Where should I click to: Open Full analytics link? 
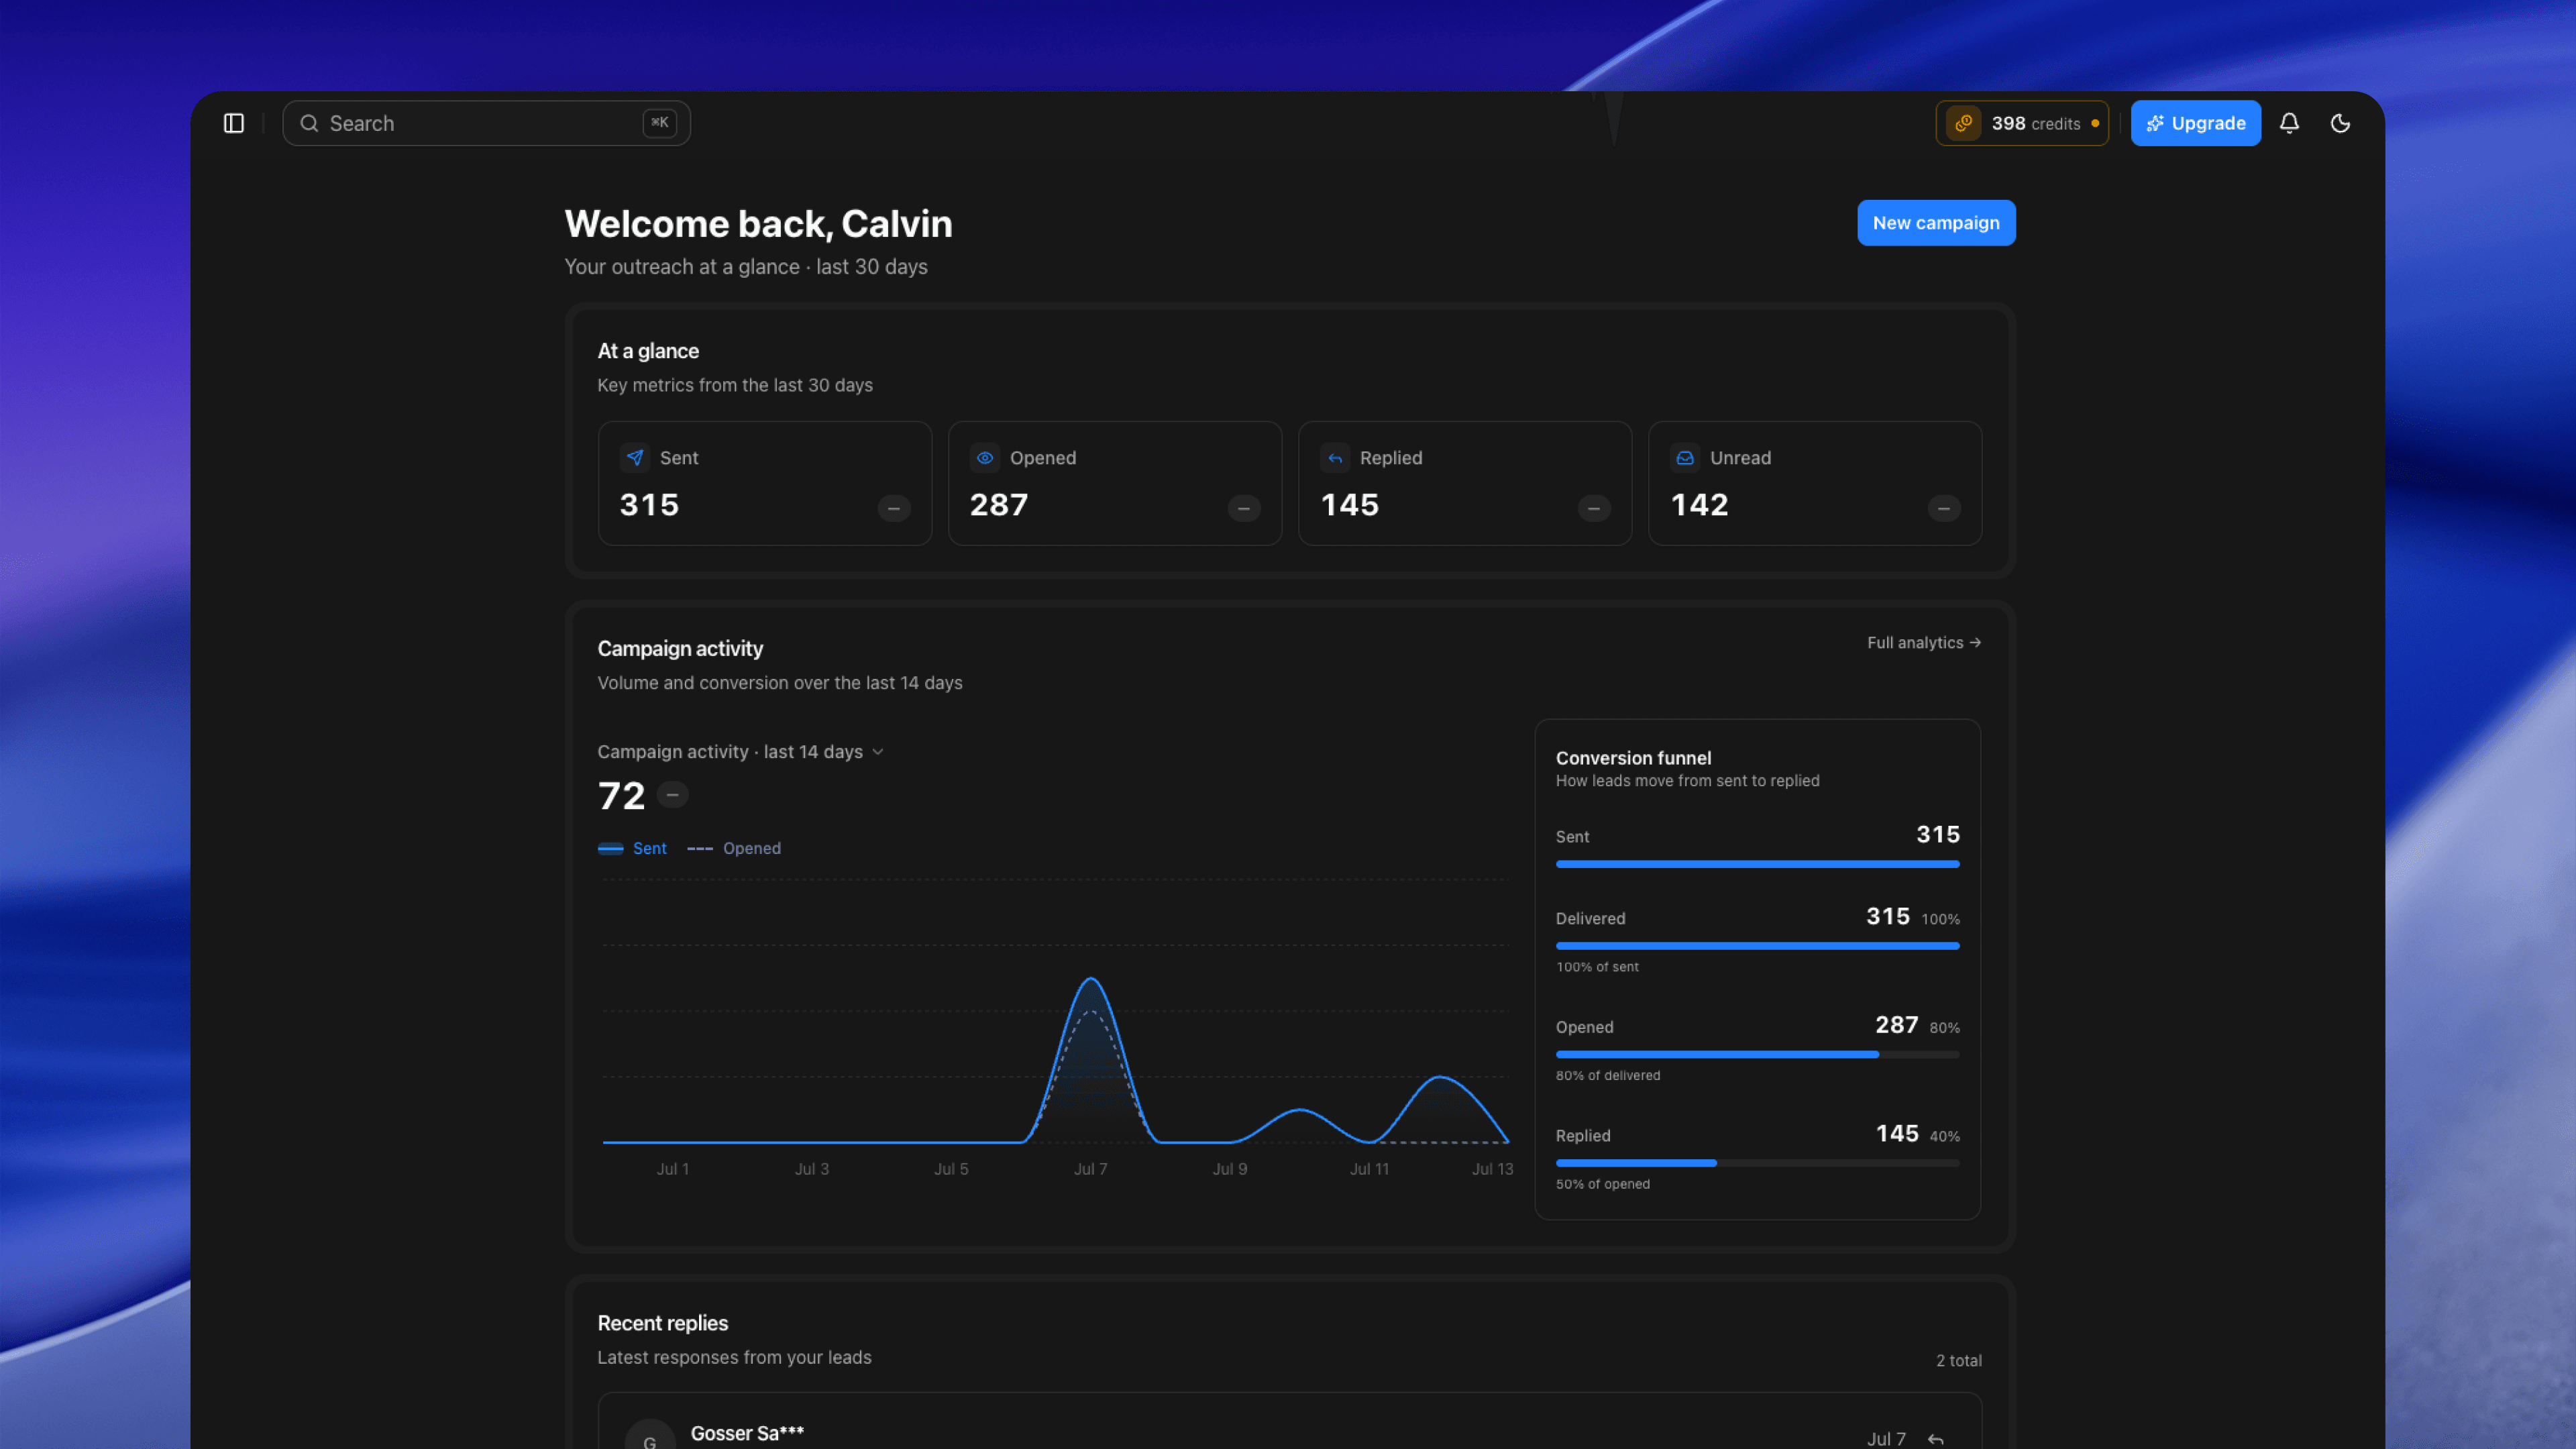point(1924,643)
